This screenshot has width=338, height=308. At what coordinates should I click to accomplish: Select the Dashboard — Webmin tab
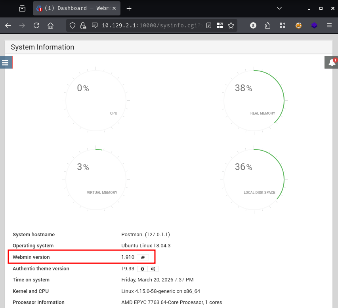pos(75,8)
